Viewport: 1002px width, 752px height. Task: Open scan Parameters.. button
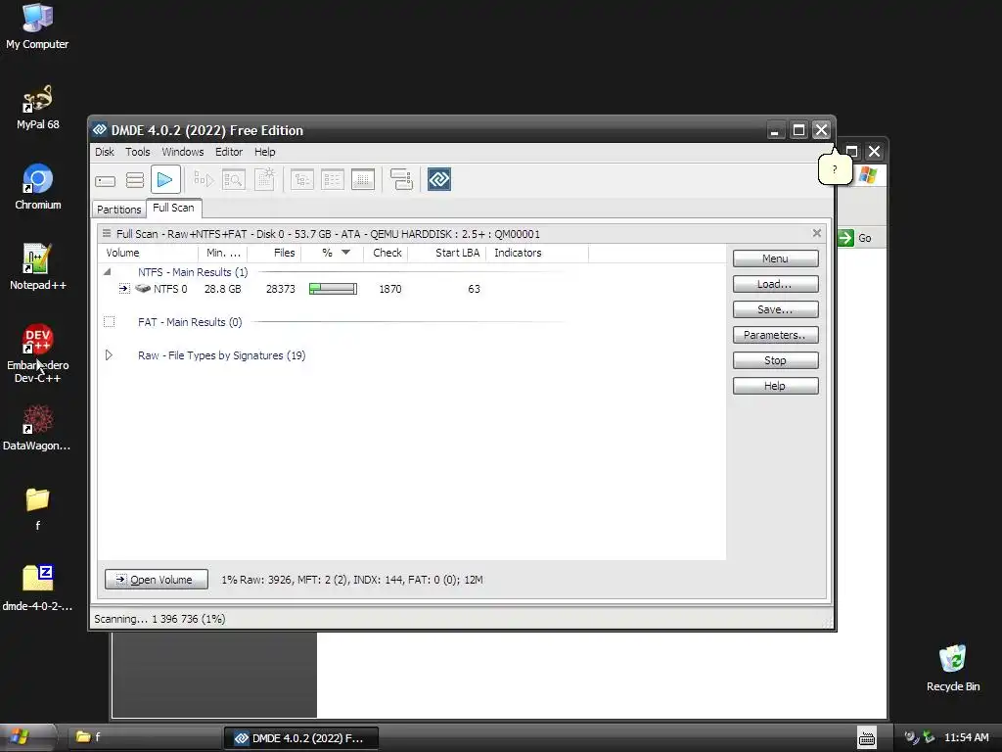pos(775,335)
